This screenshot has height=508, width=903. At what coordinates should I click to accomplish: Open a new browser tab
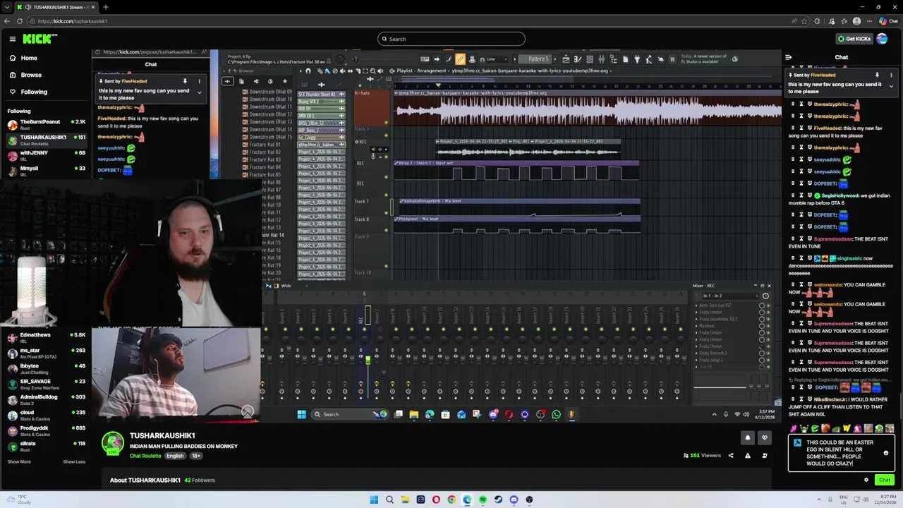105,7
